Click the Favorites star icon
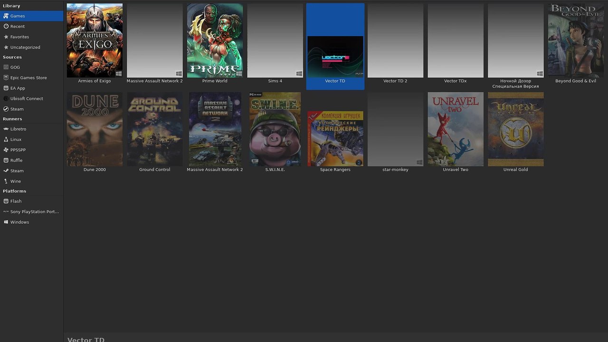The width and height of the screenshot is (608, 342). click(6, 37)
